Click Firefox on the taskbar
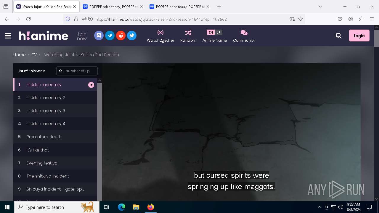The width and height of the screenshot is (379, 213). [150, 207]
